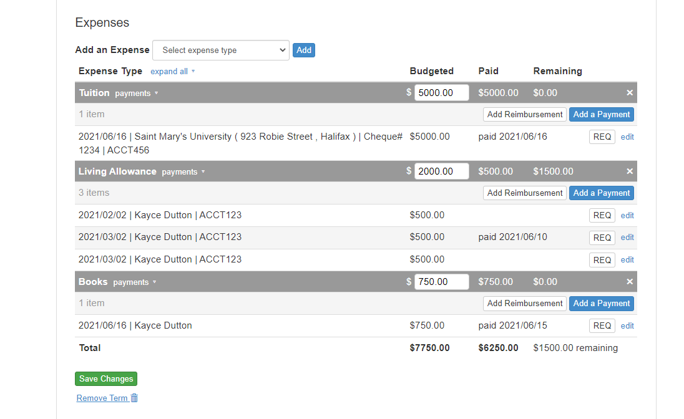Click the total budgeted $7750.00 value
Image resolution: width=684 pixels, height=419 pixels.
point(429,348)
